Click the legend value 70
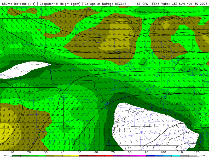209x157 pixels. (113, 152)
